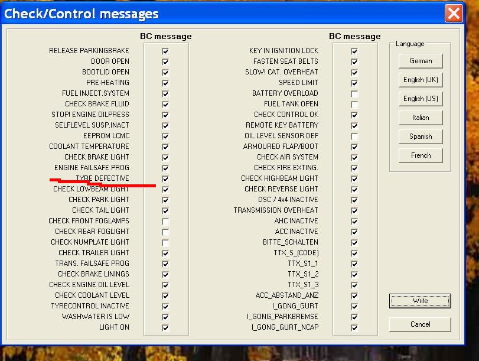Toggle CHECK BRAKE FLUID checkbox
The width and height of the screenshot is (479, 361).
pyautogui.click(x=165, y=105)
